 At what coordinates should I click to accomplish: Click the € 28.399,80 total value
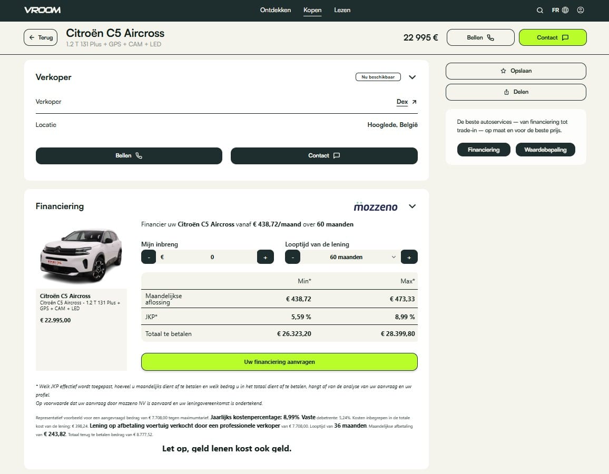click(x=398, y=333)
